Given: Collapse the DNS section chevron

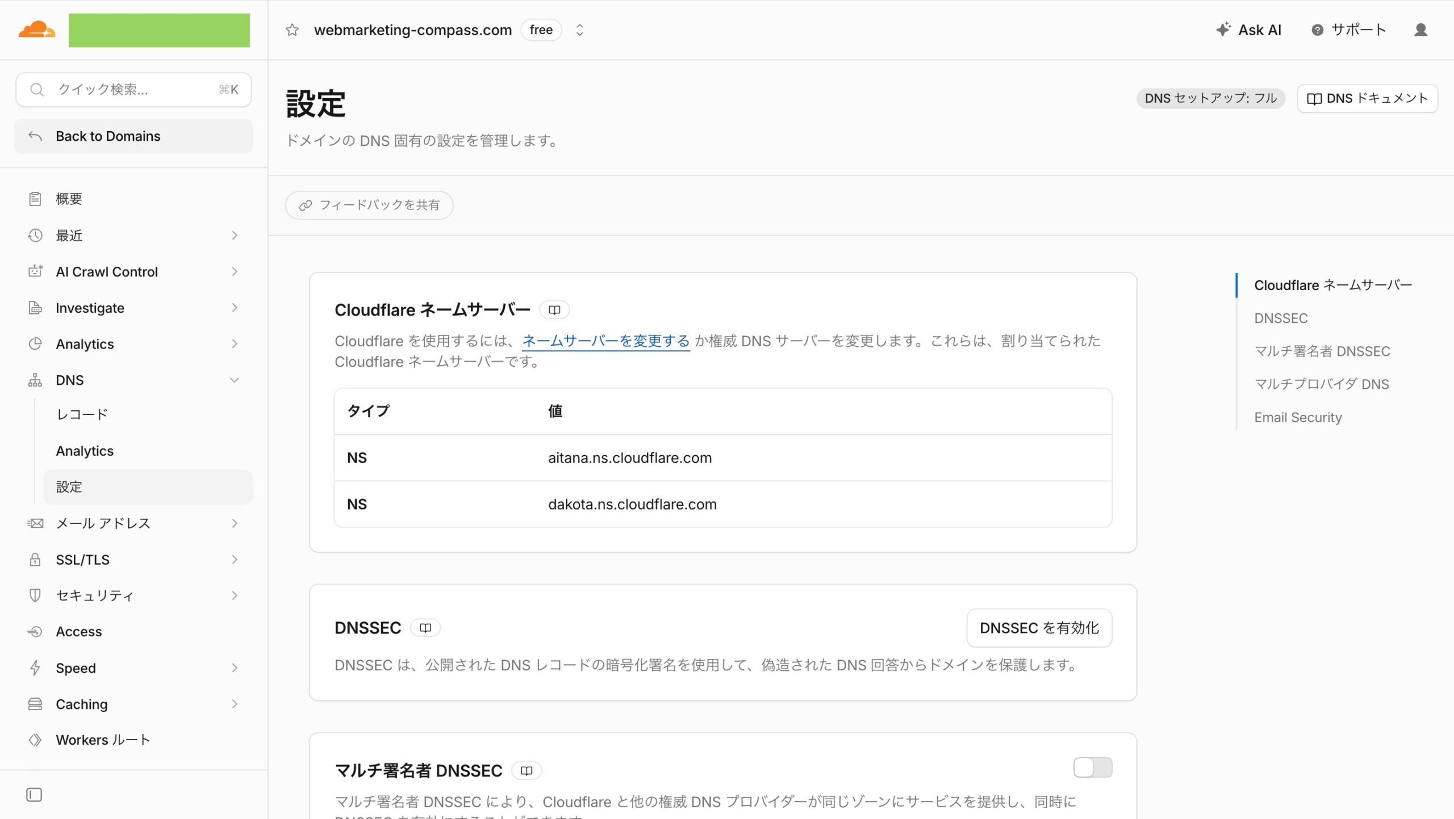Looking at the screenshot, I should [x=235, y=380].
